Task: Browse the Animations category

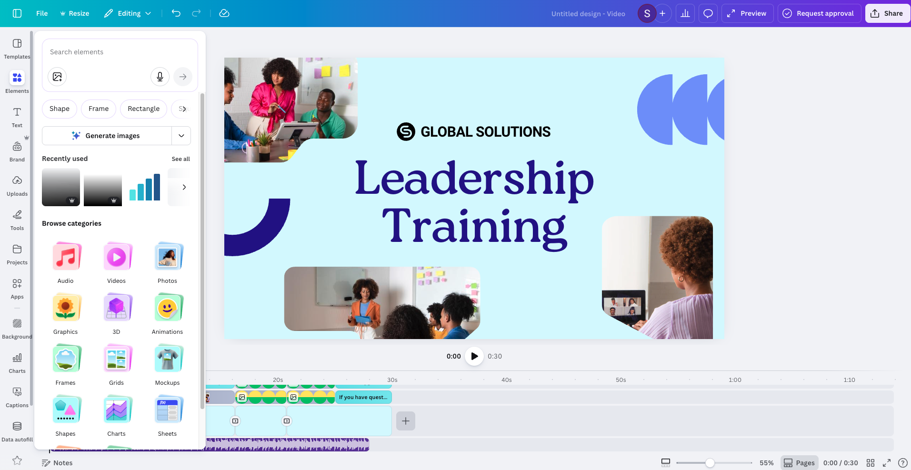Action: click(168, 314)
